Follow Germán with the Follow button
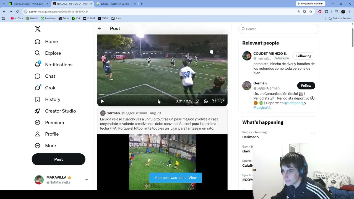Viewport: 354px width, 199px height. pos(306,86)
